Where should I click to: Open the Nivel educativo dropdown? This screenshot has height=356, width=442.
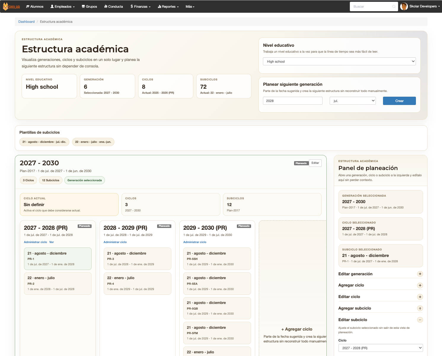(x=339, y=62)
